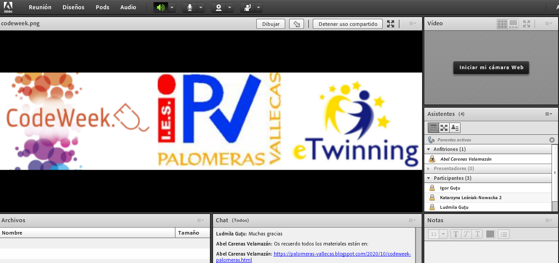559x263 pixels.
Task: Sort files by Tamaño column
Action: (193, 233)
